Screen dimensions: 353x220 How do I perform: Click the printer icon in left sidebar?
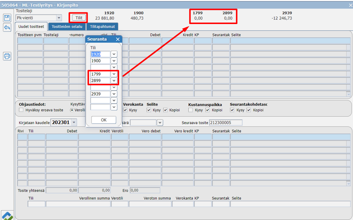click(x=7, y=56)
